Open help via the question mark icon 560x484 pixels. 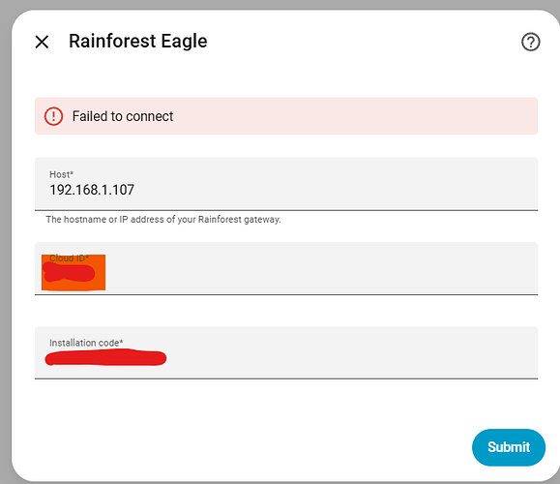tap(530, 42)
